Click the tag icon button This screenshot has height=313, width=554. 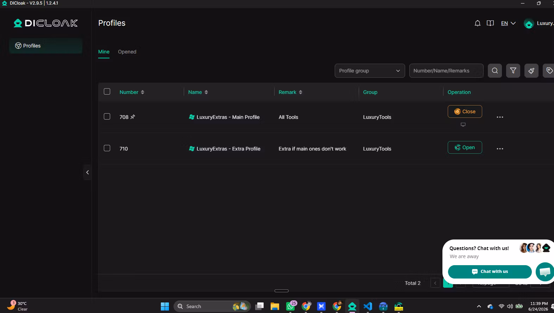coord(549,71)
